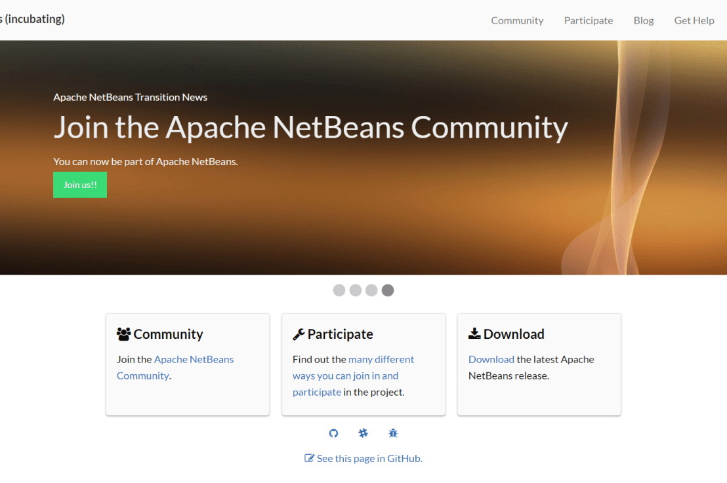The height and width of the screenshot is (483, 727).
Task: Click the GitHub octocat icon
Action: 333,433
